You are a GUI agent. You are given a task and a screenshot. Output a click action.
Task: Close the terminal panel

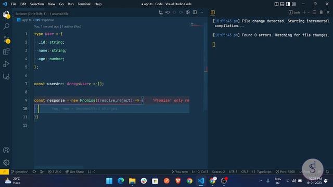coord(328,12)
